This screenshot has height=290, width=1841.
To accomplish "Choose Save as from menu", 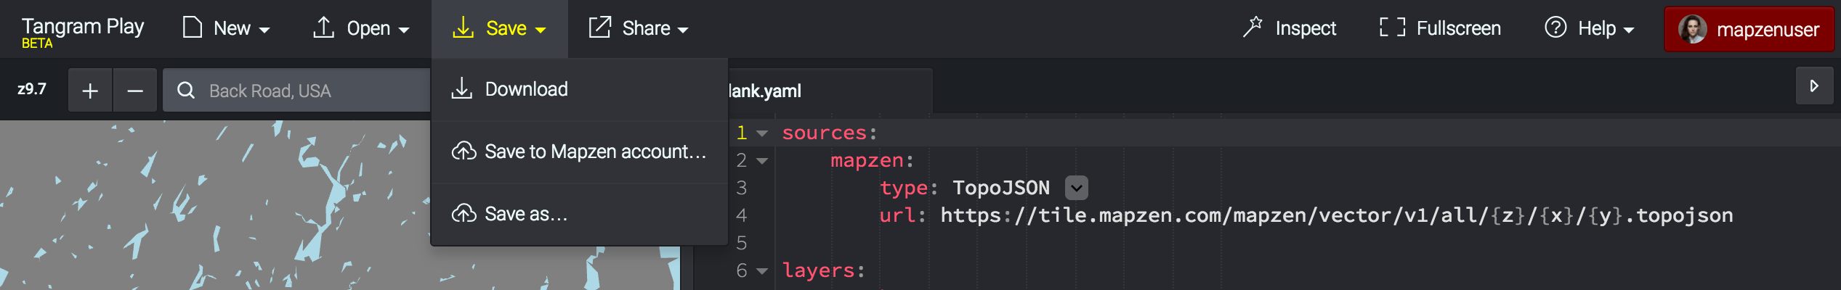I will [525, 214].
